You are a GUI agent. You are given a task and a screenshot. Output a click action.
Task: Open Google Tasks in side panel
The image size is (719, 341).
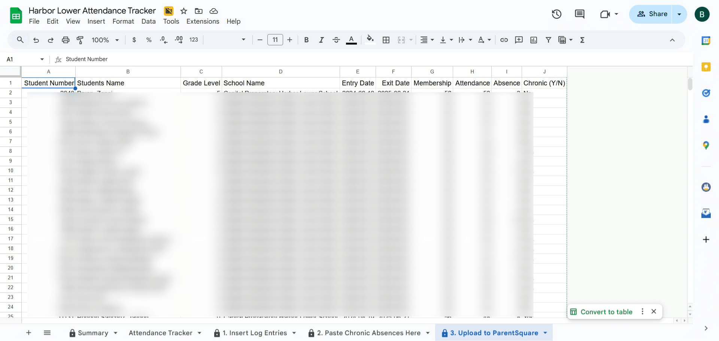tap(706, 93)
